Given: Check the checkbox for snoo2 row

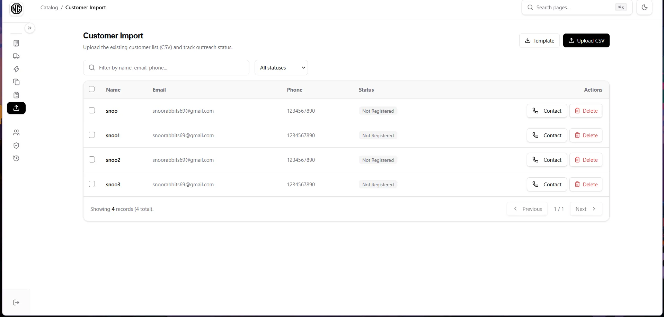Looking at the screenshot, I should (x=92, y=159).
